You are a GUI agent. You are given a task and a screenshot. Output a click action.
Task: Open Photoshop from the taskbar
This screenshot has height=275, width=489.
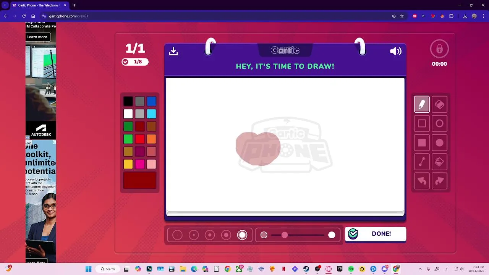(149, 269)
